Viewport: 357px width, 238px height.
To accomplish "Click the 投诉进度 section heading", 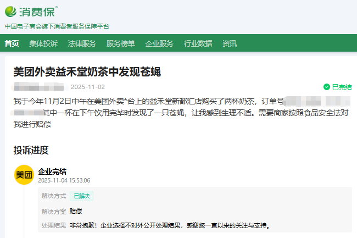I will coord(31,150).
